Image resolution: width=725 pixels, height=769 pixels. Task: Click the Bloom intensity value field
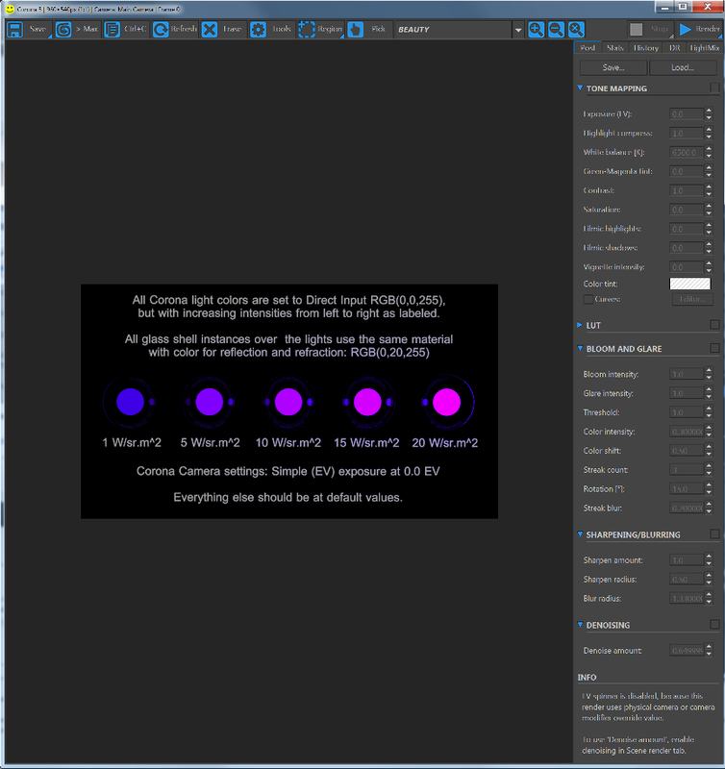click(687, 374)
